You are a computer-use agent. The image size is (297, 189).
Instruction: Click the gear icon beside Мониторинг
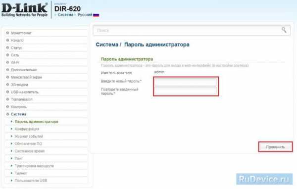[7, 33]
